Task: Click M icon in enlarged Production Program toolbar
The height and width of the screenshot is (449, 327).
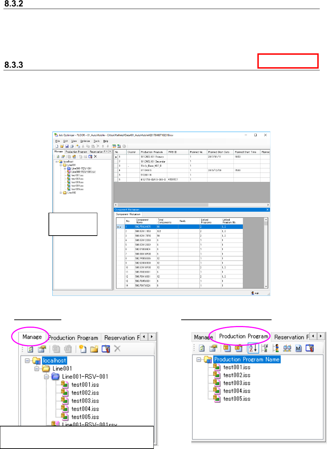Action: point(298,349)
